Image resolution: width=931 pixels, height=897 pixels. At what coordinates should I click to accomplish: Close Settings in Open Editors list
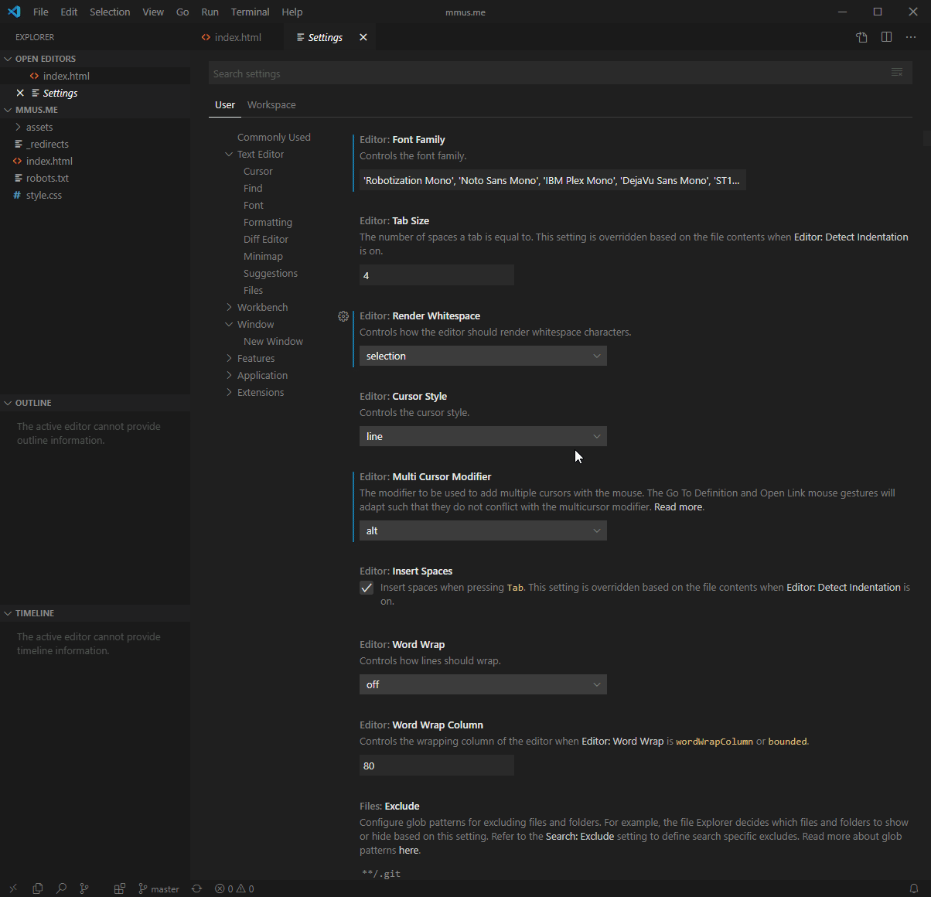coord(20,93)
